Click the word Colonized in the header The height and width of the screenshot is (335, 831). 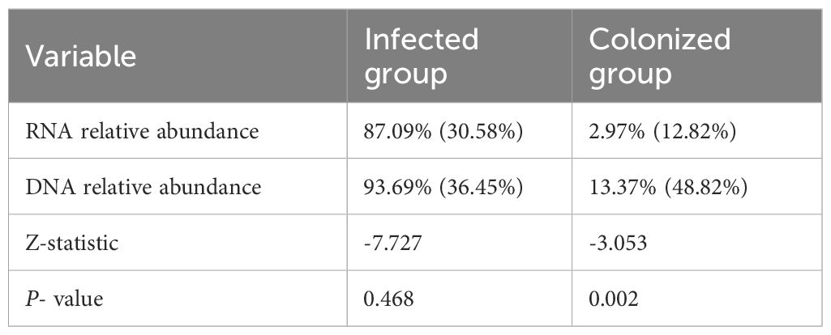pos(660,39)
